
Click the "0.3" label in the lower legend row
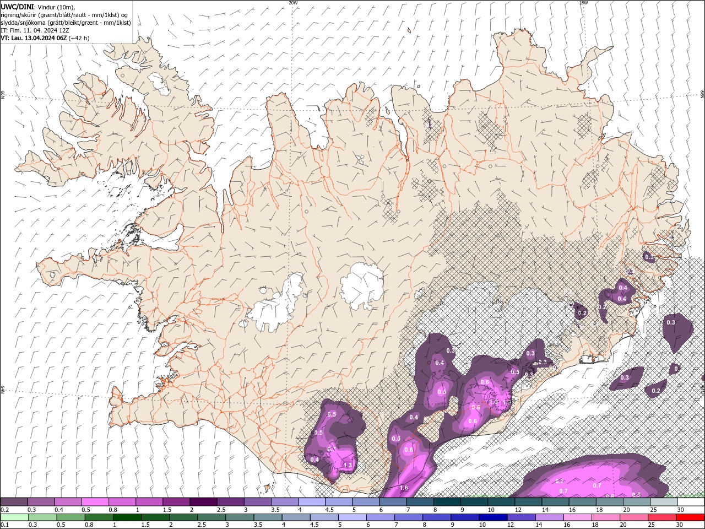pyautogui.click(x=33, y=525)
